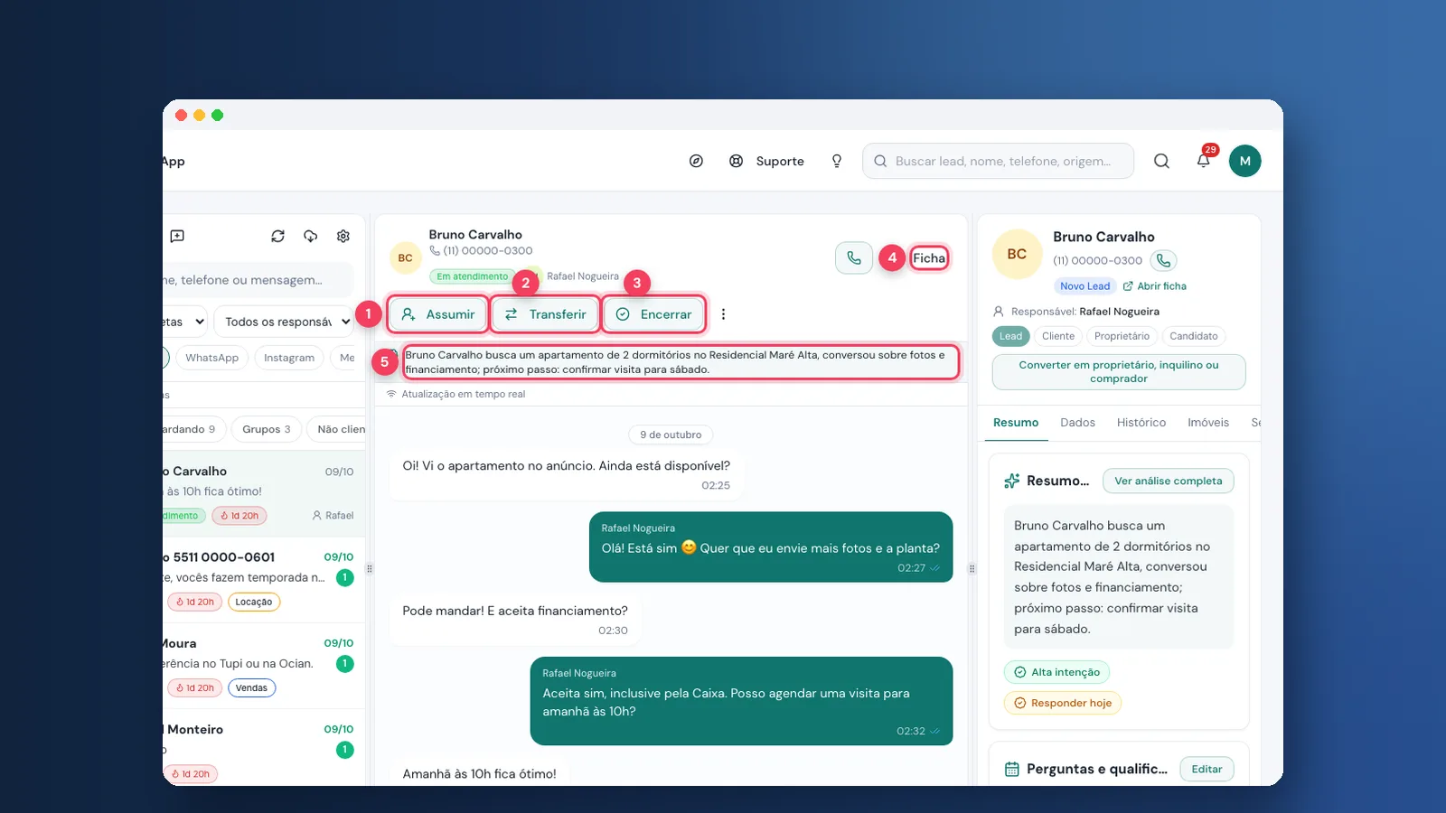Switch to the Resumo tab

[x=1016, y=423]
